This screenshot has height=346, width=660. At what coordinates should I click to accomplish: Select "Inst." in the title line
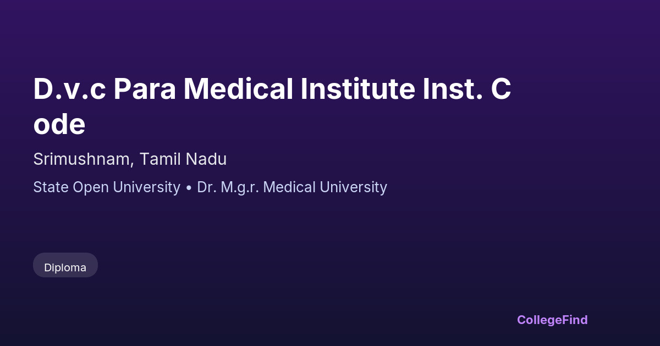tap(453, 89)
